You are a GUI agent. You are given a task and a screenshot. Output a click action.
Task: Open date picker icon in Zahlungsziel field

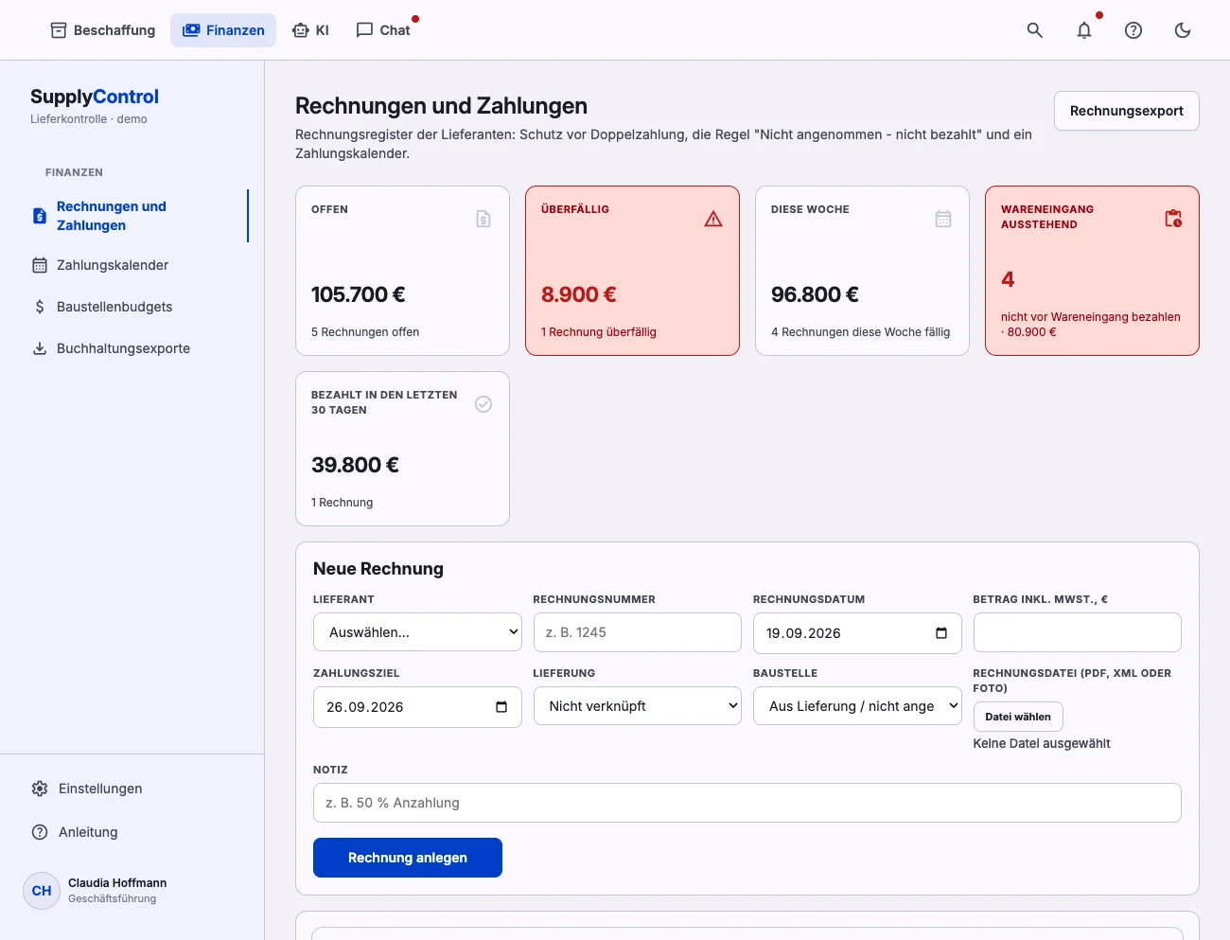click(x=501, y=707)
